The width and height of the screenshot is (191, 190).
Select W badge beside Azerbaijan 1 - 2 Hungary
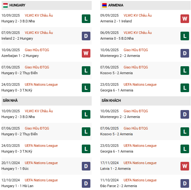click(x=86, y=53)
